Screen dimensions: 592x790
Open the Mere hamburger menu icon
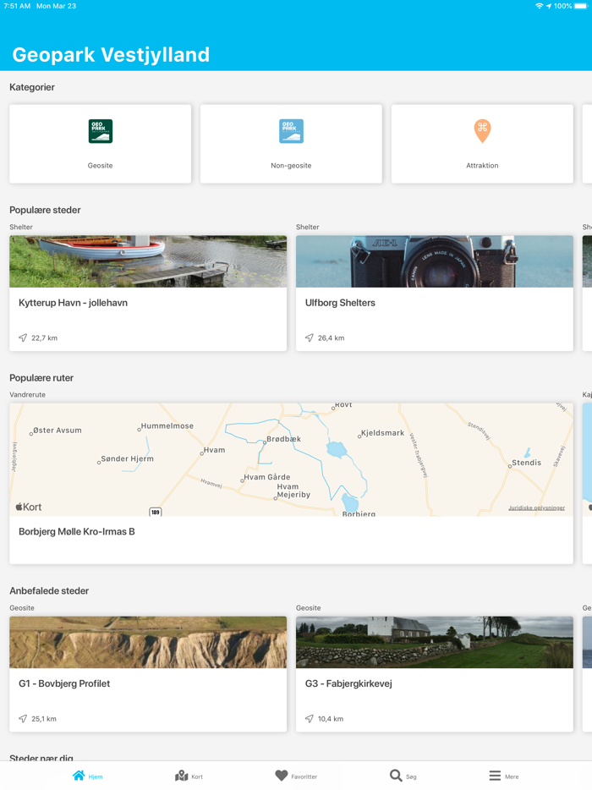[x=496, y=776]
